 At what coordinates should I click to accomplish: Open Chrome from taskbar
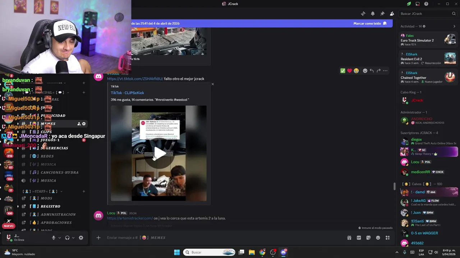pyautogui.click(x=262, y=252)
